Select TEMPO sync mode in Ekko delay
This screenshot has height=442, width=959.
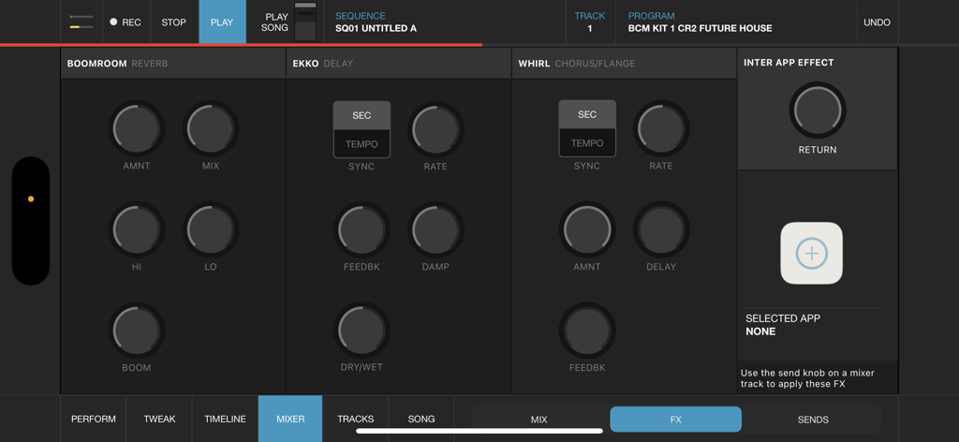point(361,144)
